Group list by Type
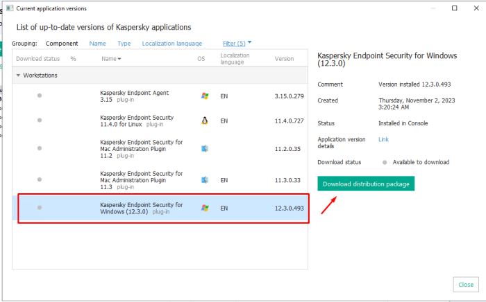 pos(124,43)
